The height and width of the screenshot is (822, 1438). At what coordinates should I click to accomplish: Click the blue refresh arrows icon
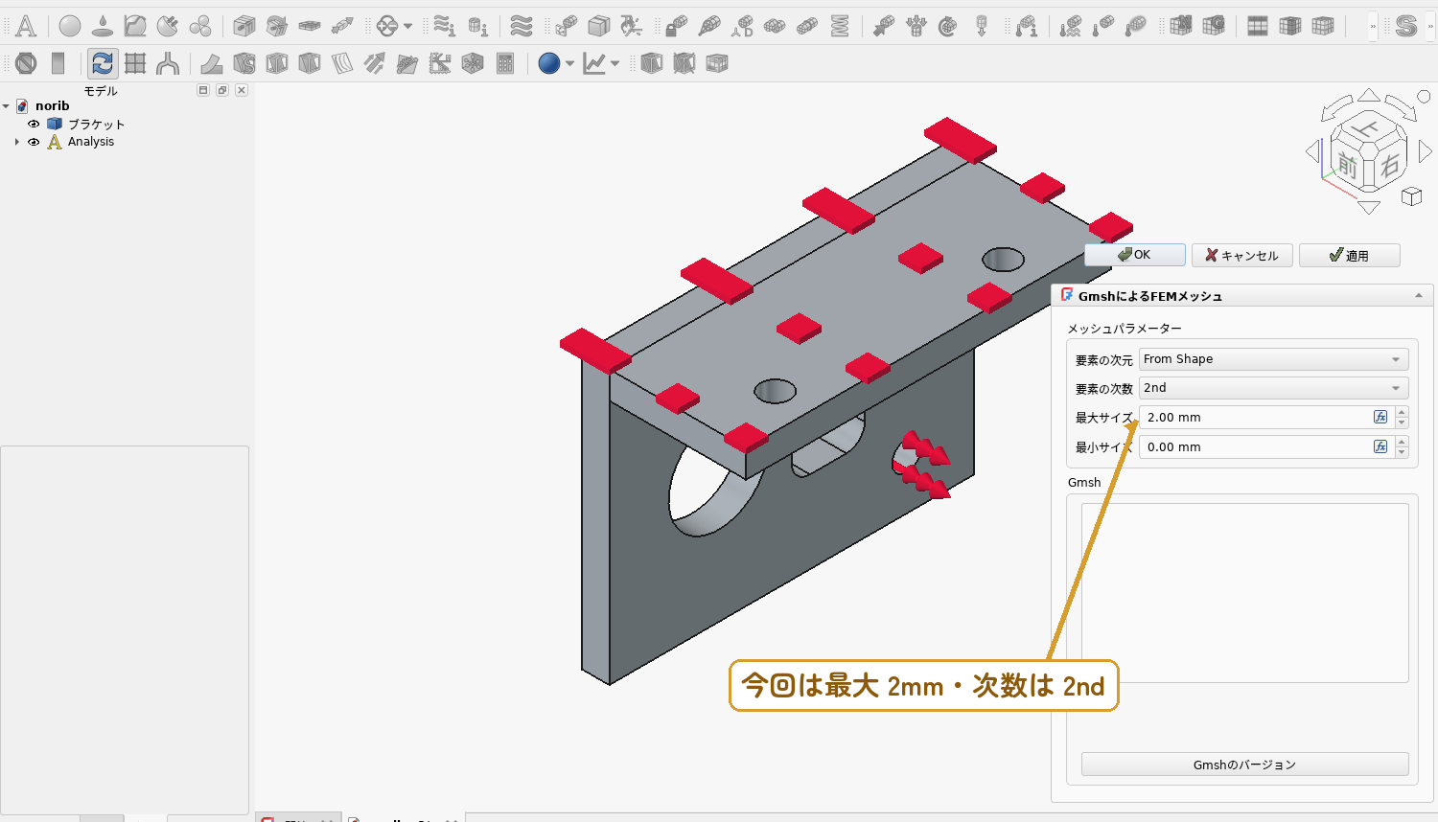(103, 63)
